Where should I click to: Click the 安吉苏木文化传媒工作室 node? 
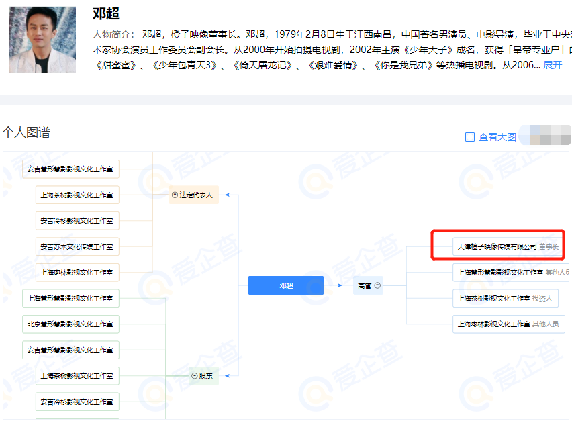[77, 246]
